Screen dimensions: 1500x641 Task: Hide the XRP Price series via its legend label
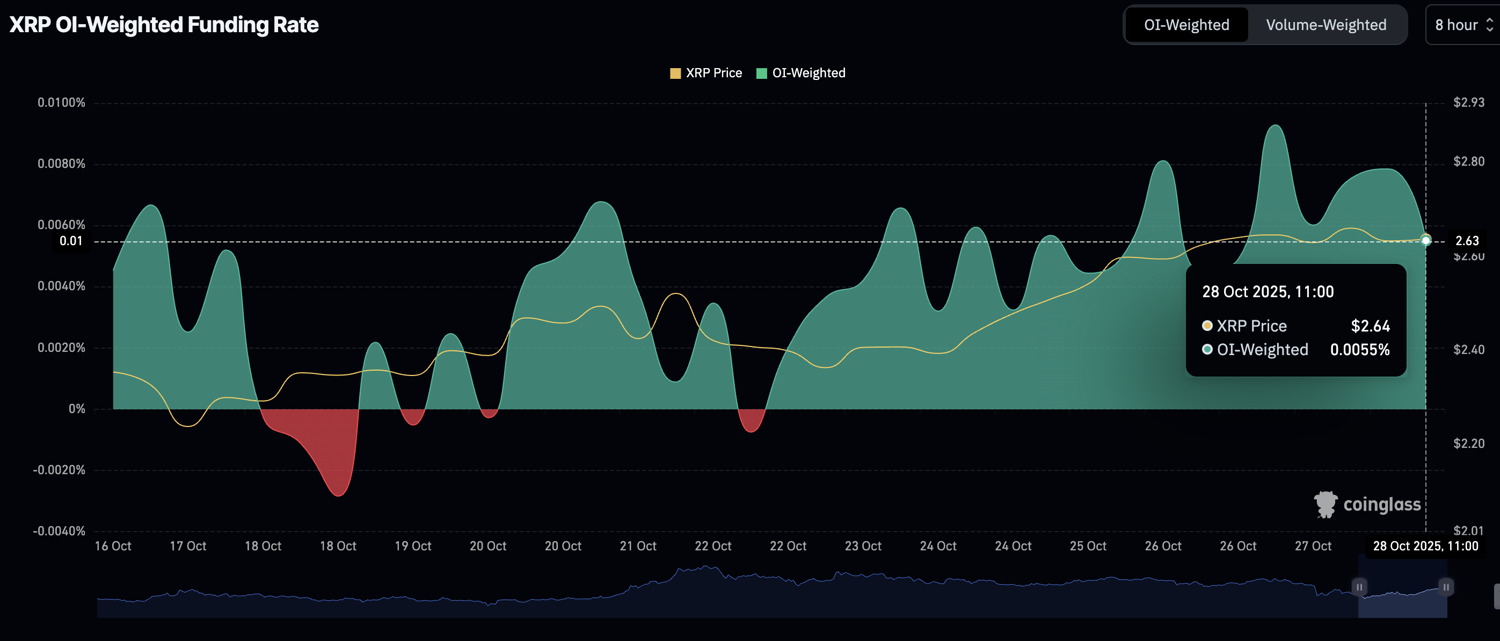click(713, 73)
